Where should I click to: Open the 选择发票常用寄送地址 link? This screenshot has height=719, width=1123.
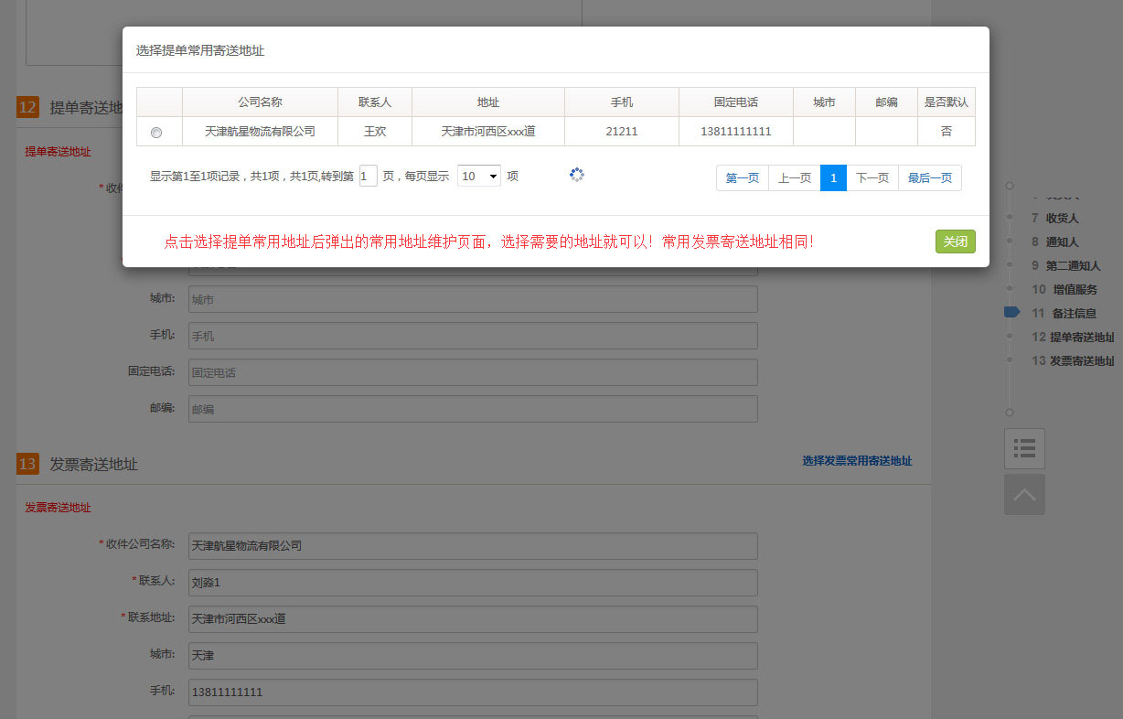point(856,461)
